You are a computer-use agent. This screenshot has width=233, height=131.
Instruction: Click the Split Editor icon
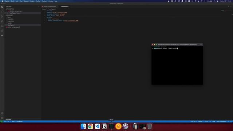229,7
